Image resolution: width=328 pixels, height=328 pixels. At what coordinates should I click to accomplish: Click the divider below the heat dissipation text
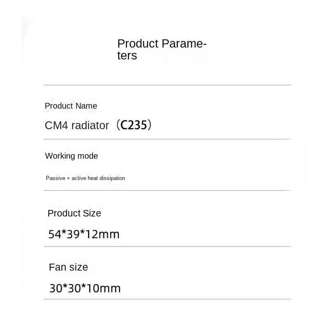tap(167, 190)
